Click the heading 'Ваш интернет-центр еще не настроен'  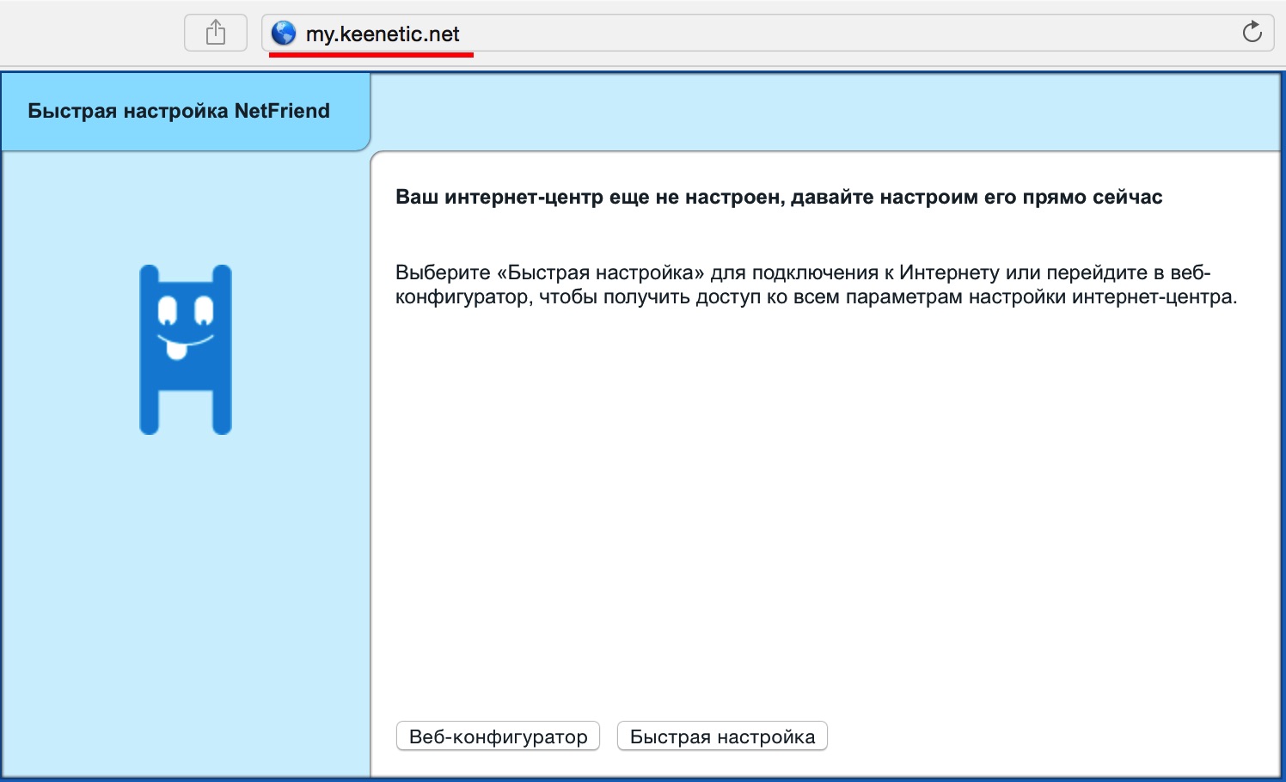(x=779, y=197)
